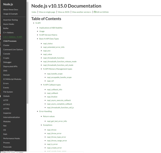
Task: Select C/C++ Addons - N-API sidebar item
Action: click(x=13, y=37)
